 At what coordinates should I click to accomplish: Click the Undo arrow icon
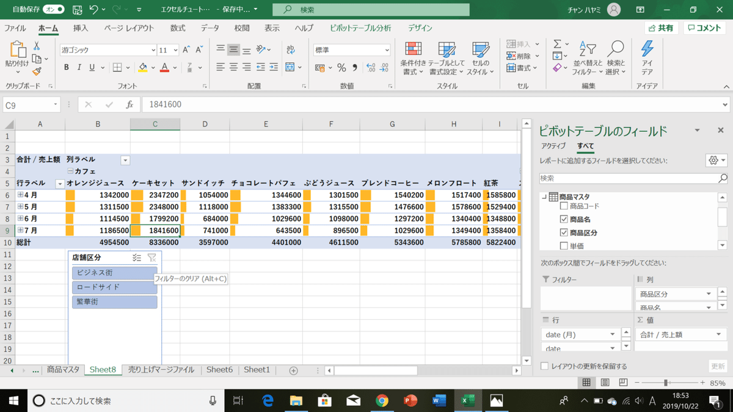(x=94, y=10)
